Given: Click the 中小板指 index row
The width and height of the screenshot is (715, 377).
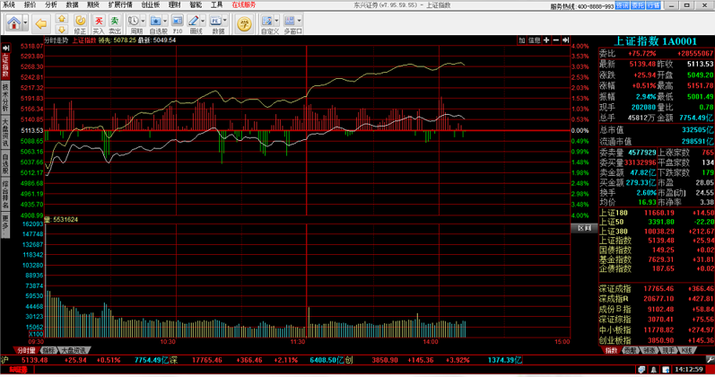Looking at the screenshot, I should pos(657,330).
